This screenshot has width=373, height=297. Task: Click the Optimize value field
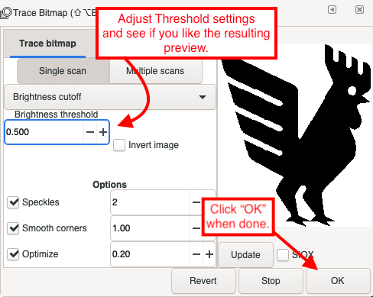[151, 254]
